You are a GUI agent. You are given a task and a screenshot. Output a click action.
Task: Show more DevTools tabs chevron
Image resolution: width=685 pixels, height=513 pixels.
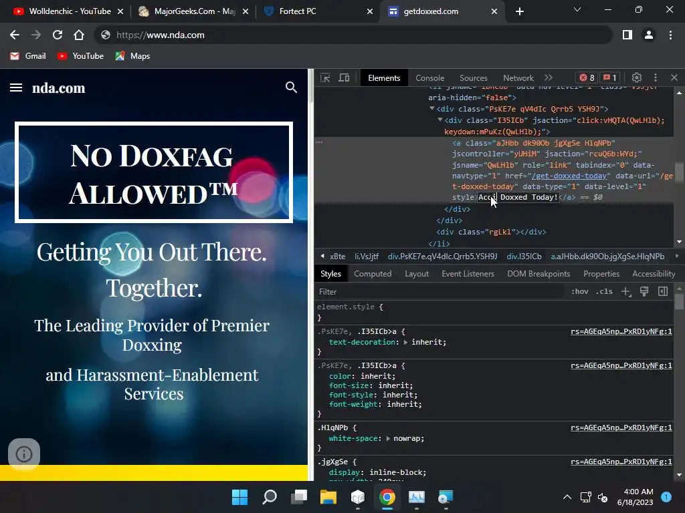click(549, 77)
